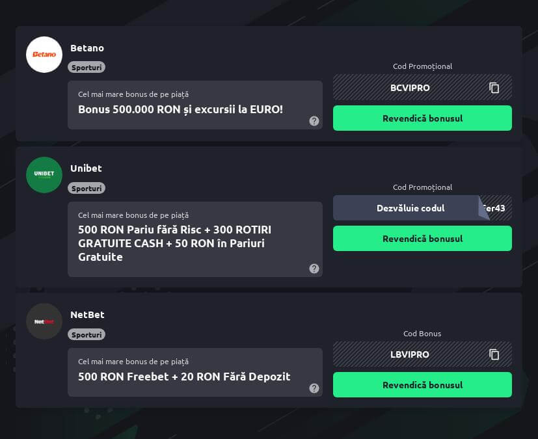This screenshot has width=538, height=439.
Task: Click the Unibet green round logo
Action: point(44,175)
